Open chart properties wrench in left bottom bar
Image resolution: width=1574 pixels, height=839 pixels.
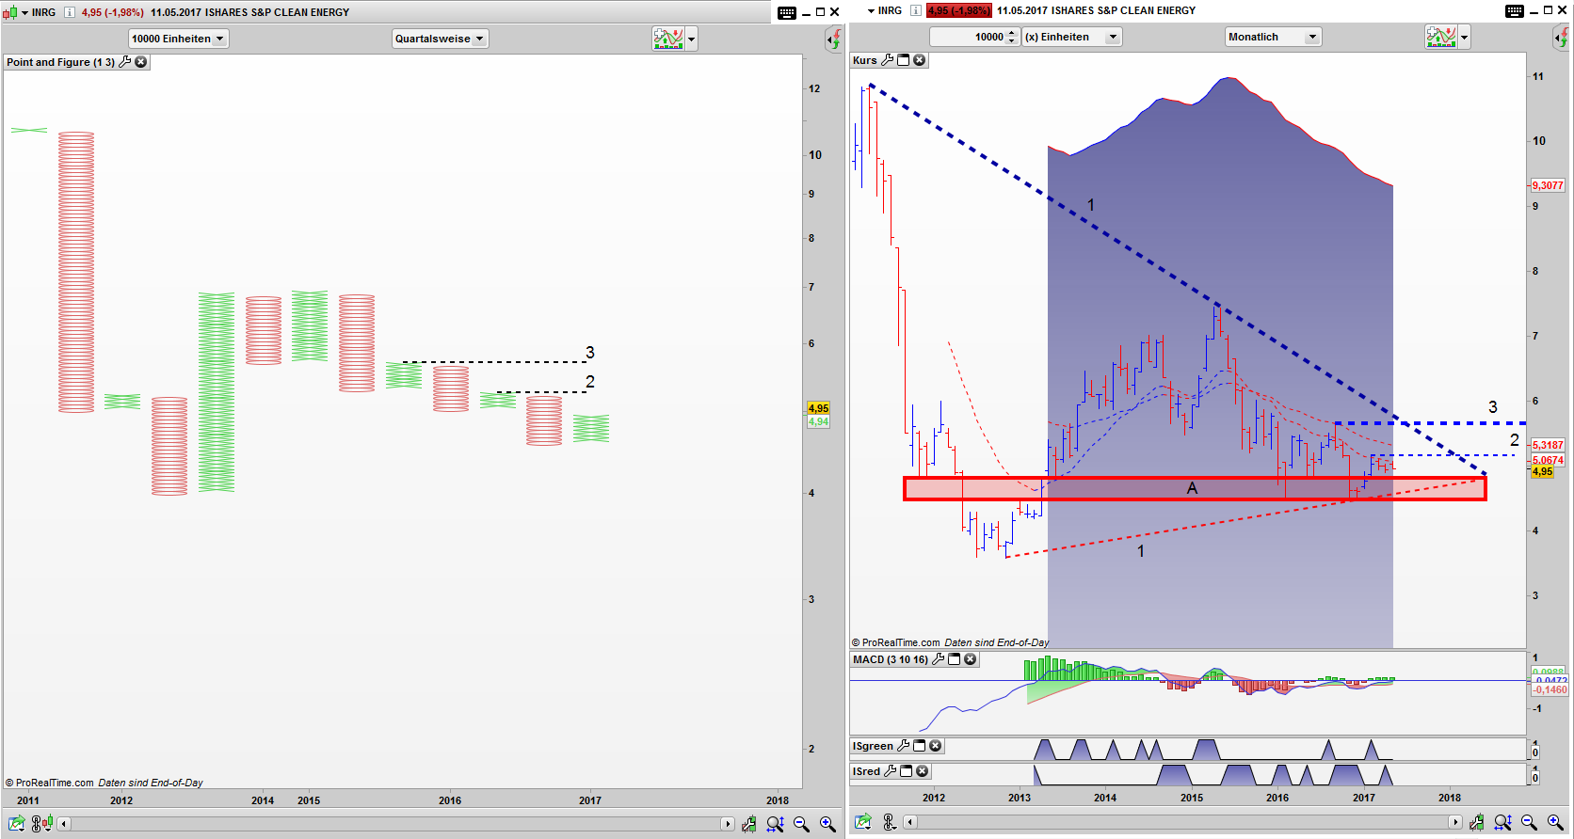click(x=748, y=824)
